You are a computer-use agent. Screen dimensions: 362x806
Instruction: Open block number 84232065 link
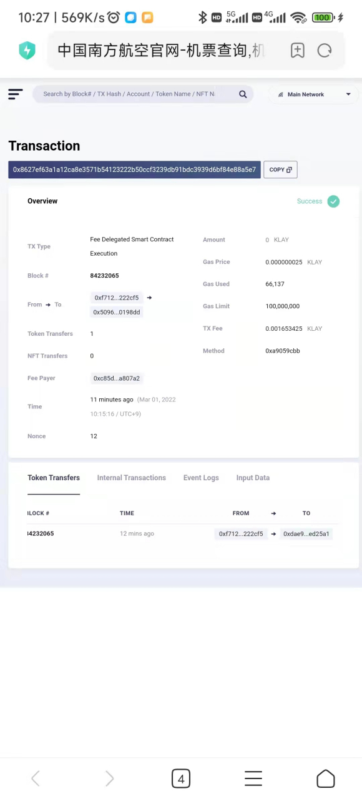(x=104, y=276)
